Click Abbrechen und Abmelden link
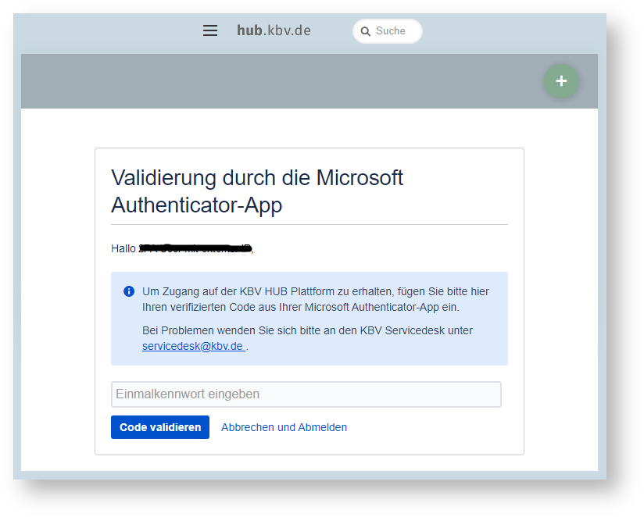Viewport: 644px width, 517px height. click(x=284, y=427)
